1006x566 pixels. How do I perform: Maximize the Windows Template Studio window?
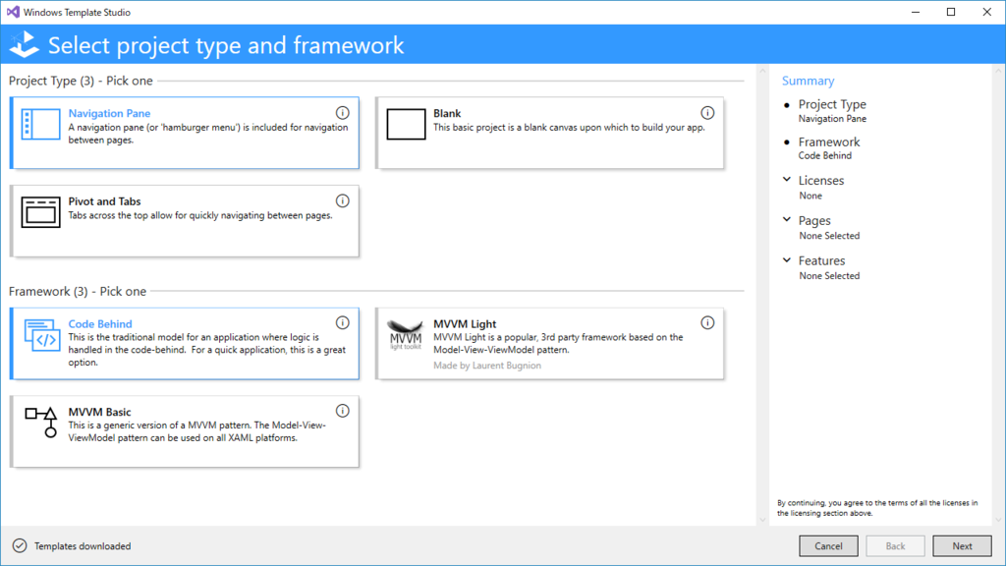click(x=951, y=12)
